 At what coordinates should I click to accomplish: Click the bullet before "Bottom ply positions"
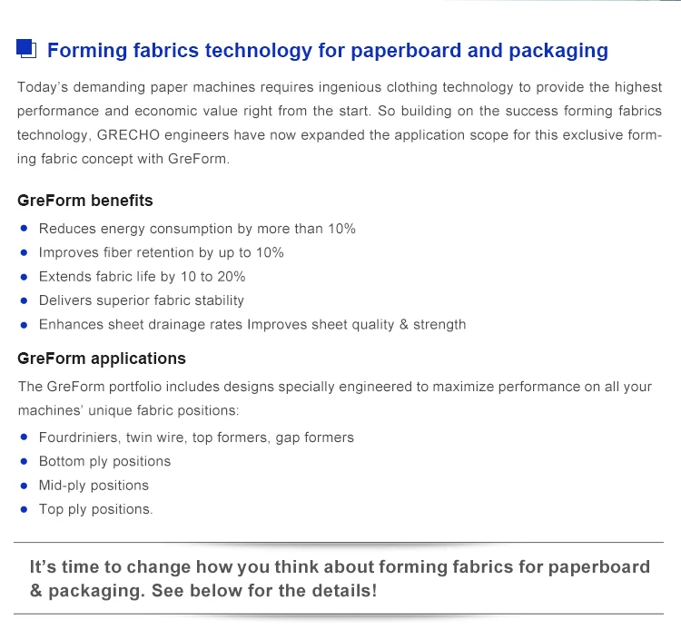[x=25, y=461]
